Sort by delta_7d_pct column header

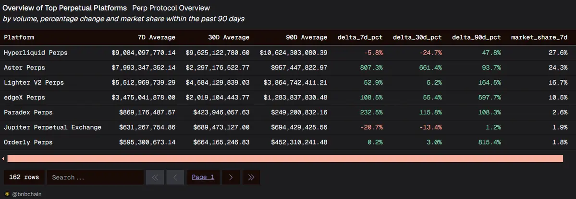click(360, 37)
